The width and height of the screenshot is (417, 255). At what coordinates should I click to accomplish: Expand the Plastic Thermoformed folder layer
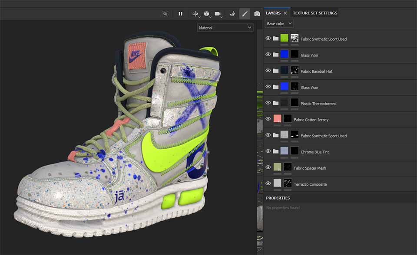[x=276, y=103]
